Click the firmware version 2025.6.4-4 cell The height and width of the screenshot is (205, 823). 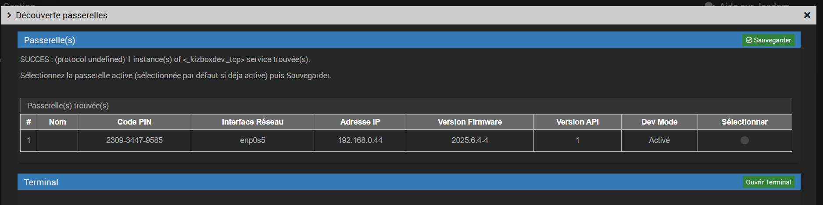[x=469, y=140]
